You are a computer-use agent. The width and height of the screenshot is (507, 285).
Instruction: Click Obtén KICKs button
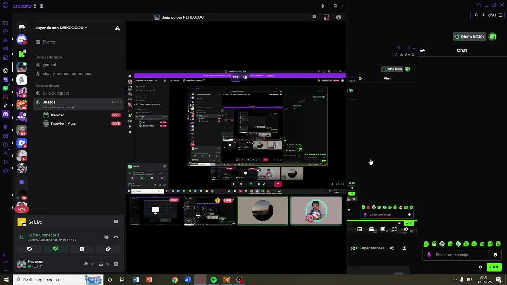point(469,37)
